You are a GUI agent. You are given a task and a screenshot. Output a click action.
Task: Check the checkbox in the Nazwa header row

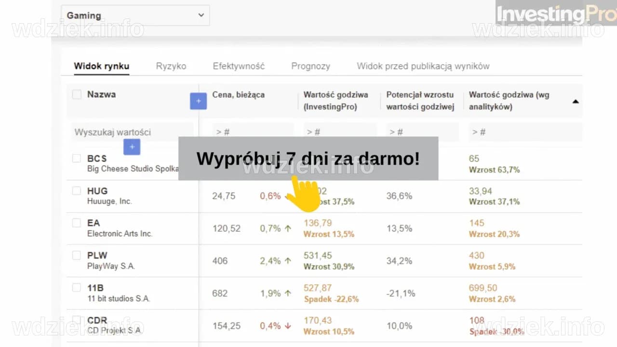coord(77,94)
